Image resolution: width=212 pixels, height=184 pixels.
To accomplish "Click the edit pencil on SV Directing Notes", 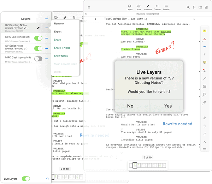I will point(39,28).
